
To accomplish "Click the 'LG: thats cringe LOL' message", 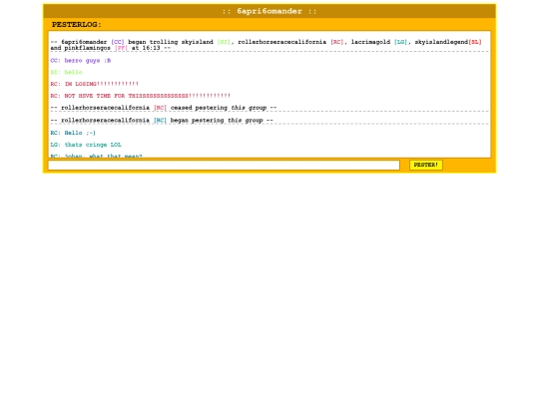I will pyautogui.click(x=86, y=145).
